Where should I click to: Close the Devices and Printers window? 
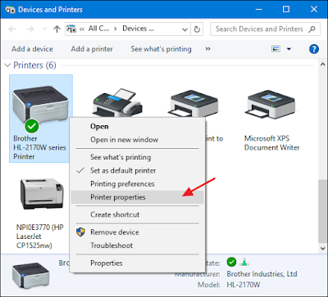pyautogui.click(x=314, y=10)
